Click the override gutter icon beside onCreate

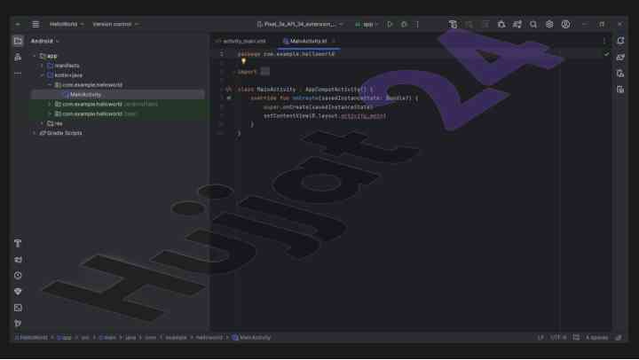click(x=229, y=98)
